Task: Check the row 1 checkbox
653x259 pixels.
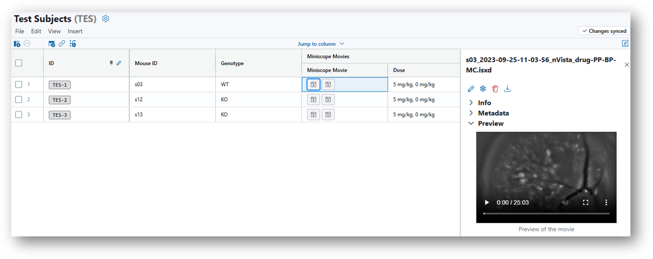Action: point(19,85)
